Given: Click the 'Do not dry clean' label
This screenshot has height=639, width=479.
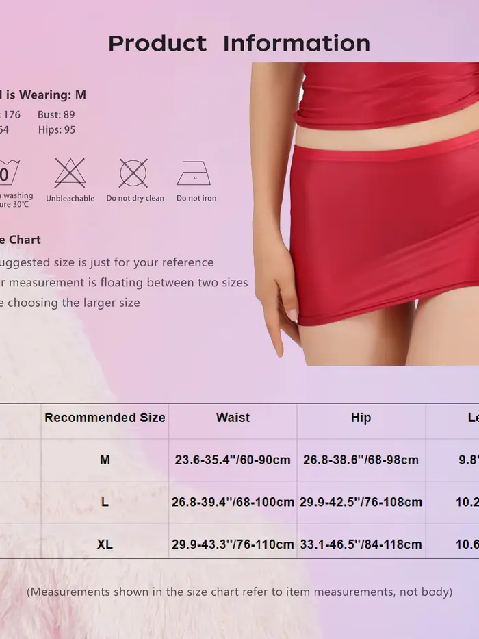Looking at the screenshot, I should [135, 198].
